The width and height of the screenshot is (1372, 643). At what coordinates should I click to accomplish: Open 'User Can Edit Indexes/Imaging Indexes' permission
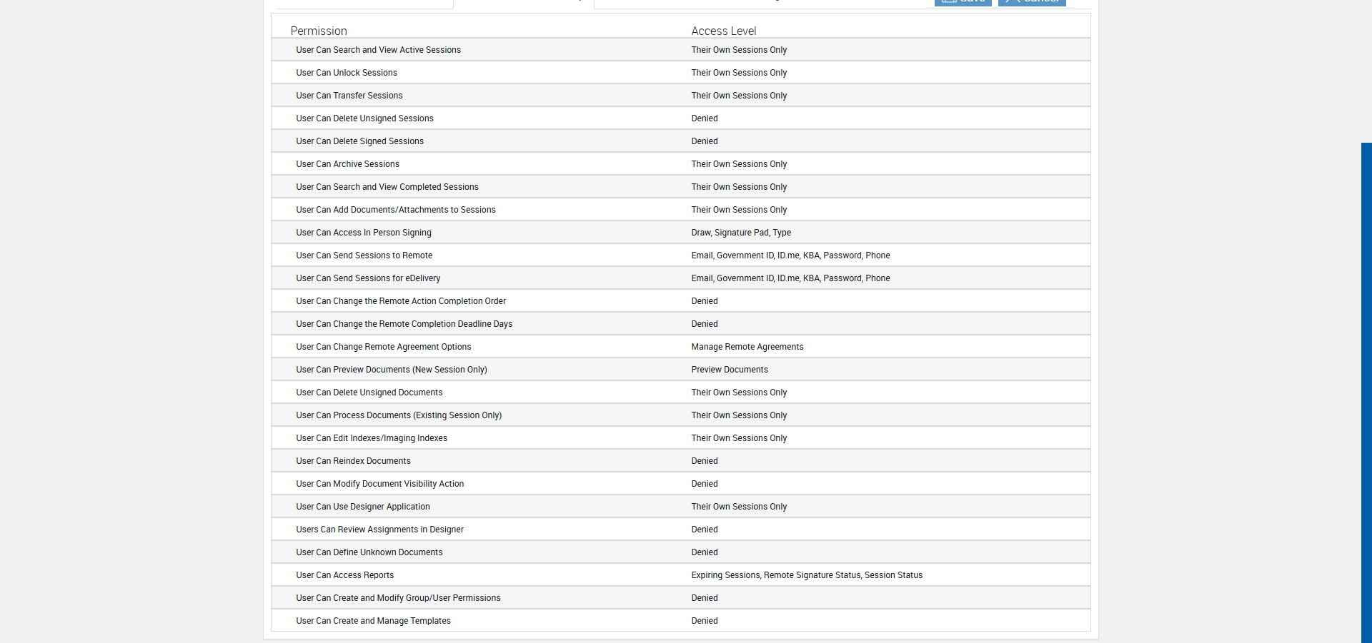pyautogui.click(x=372, y=438)
